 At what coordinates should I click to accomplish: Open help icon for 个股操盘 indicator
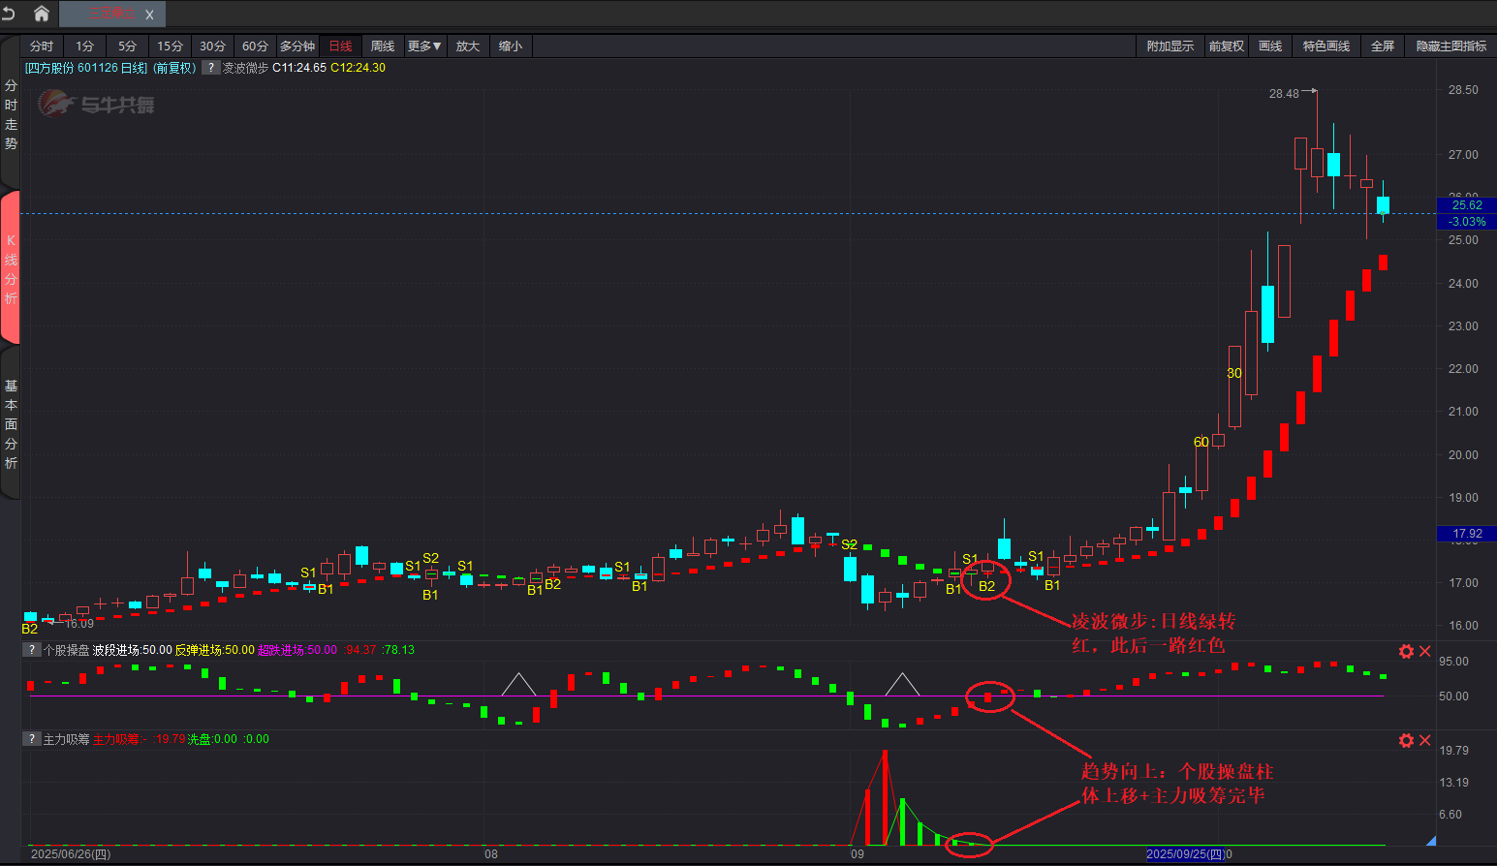click(32, 650)
